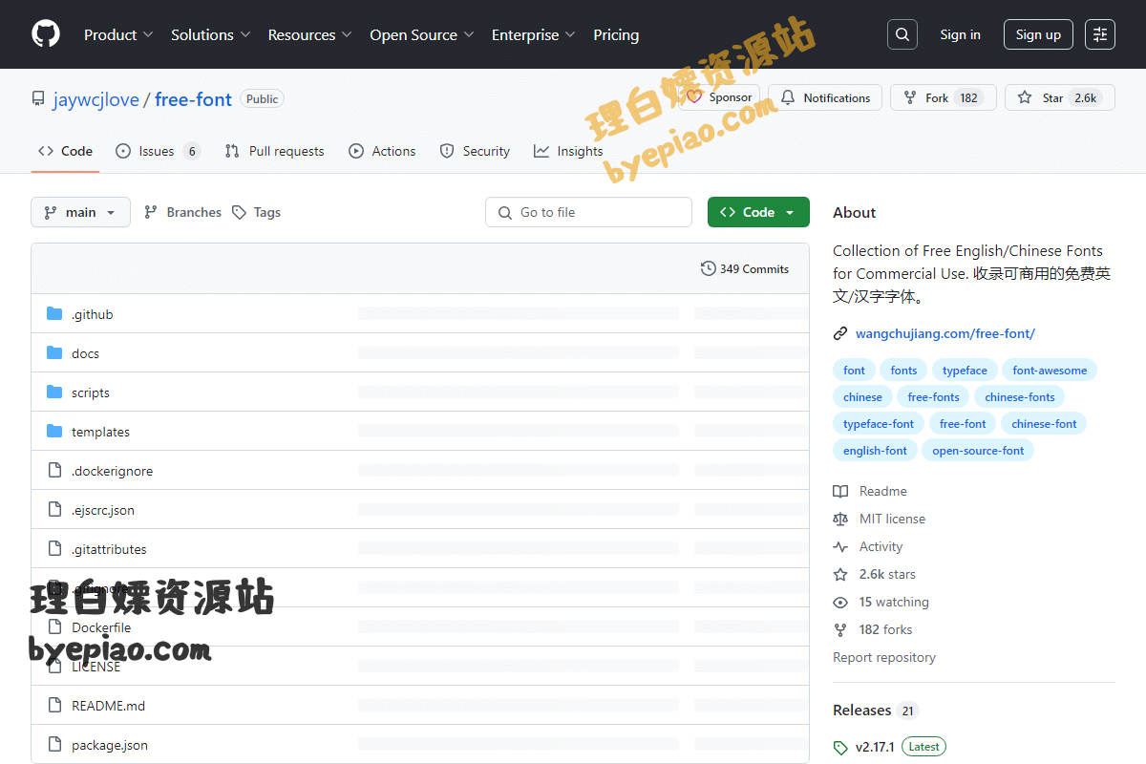Click the Go to file search field

[588, 212]
